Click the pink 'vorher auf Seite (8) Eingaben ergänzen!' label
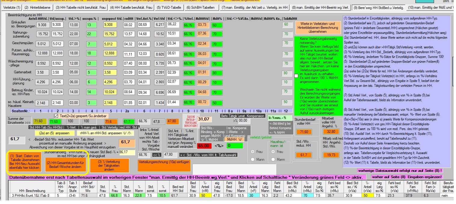The image size is (456, 204). [x=407, y=177]
